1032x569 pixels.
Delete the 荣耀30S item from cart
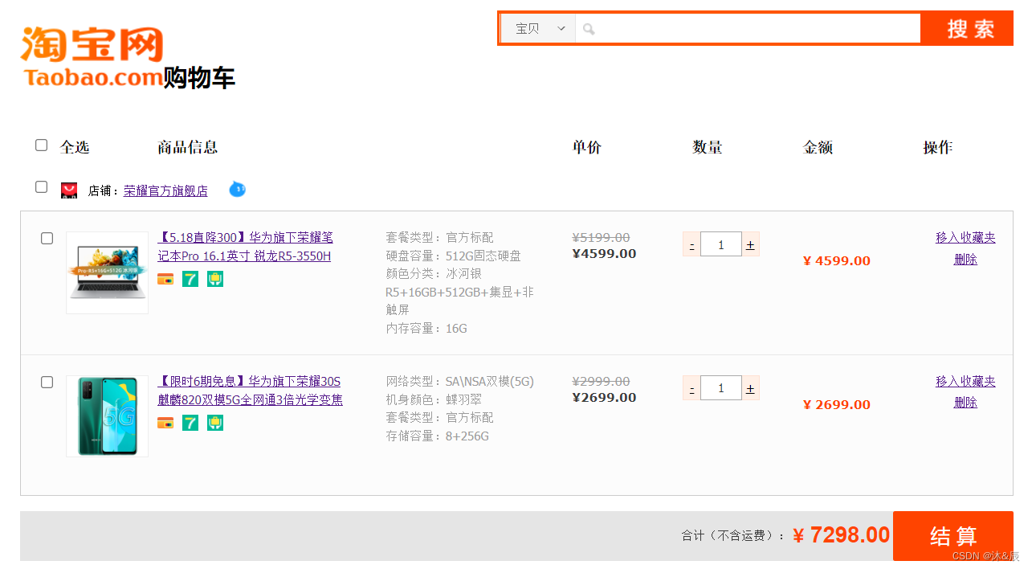point(965,403)
